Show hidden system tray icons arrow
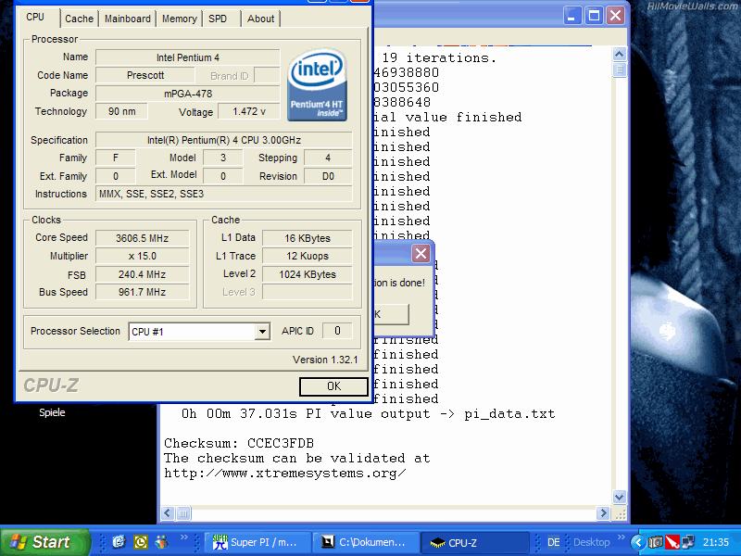741x556 pixels. (x=638, y=542)
